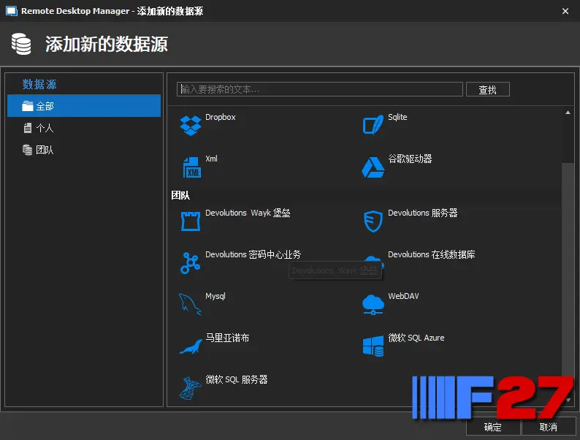Select the Devolutions 密码中心业务 label
Screen dimensions: 580x440
[253, 254]
